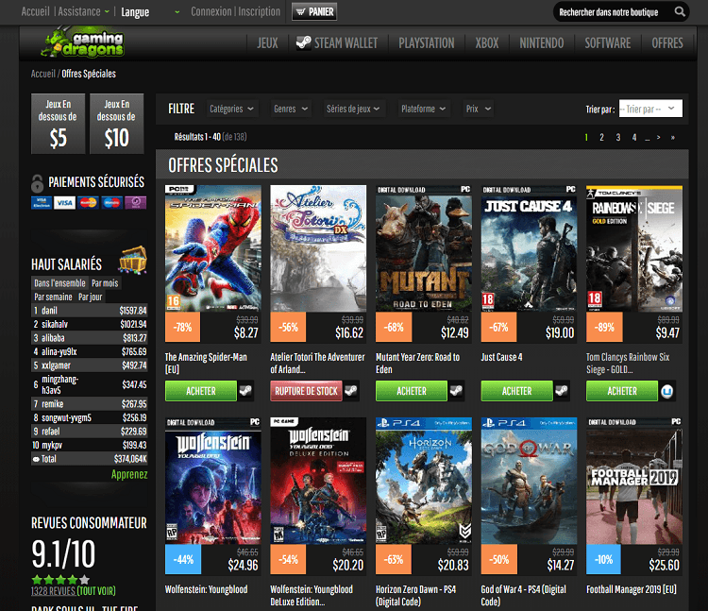Screen dimensions: 708x611
Task: Click the Steam icon beside Rupture de Stock
Action: coord(351,391)
